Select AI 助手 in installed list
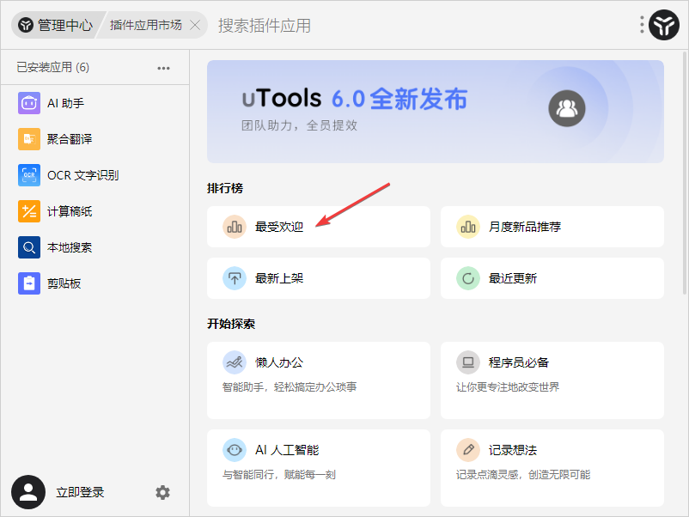 pyautogui.click(x=95, y=103)
